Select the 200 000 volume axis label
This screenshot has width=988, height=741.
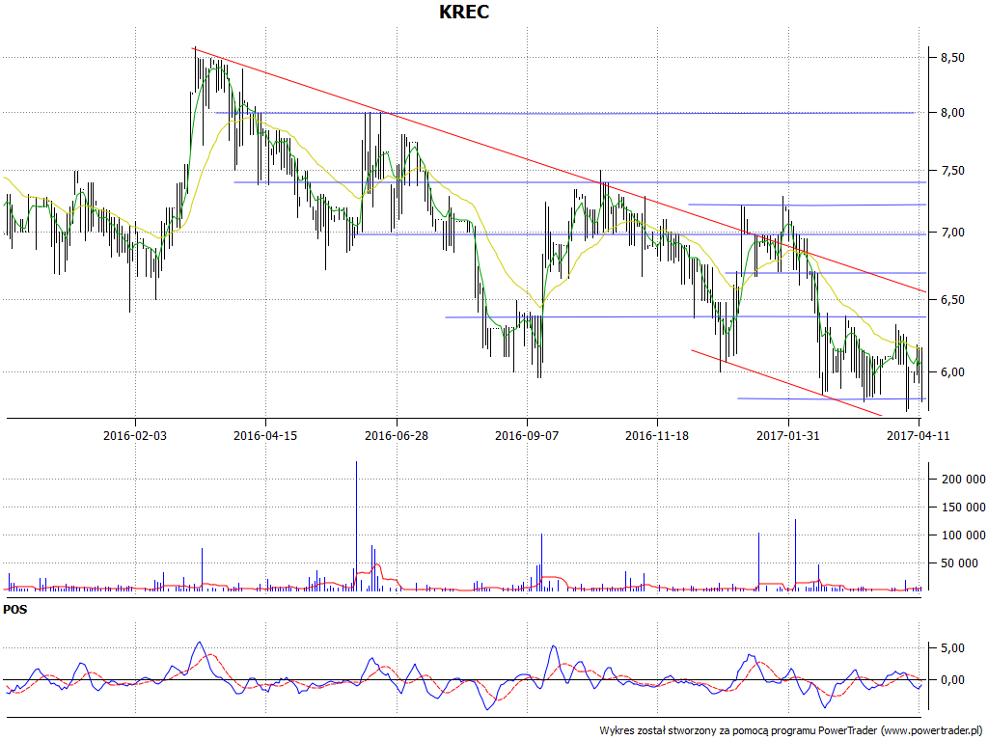click(963, 480)
